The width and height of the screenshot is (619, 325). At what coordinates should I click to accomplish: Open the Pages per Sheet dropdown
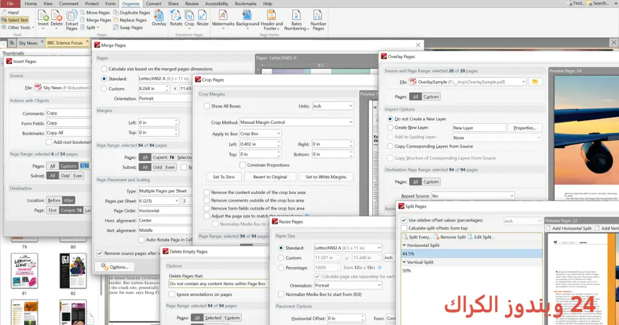[x=159, y=201]
